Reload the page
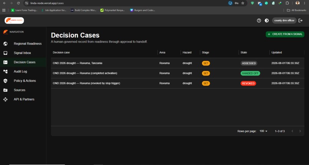Viewport: 309px width, 165px height. pyautogui.click(x=18, y=3)
